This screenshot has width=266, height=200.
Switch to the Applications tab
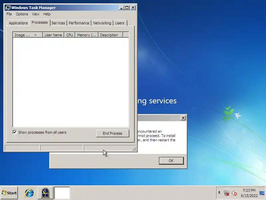tap(18, 23)
